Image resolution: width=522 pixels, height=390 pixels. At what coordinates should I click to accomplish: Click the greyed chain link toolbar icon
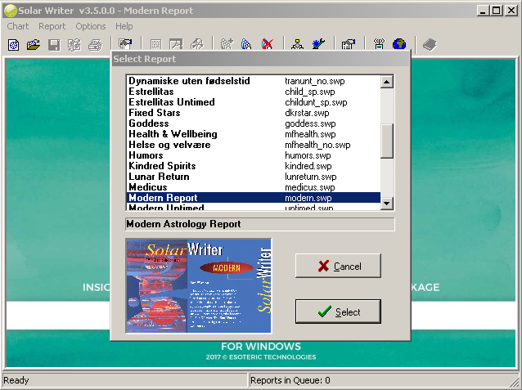(x=196, y=44)
